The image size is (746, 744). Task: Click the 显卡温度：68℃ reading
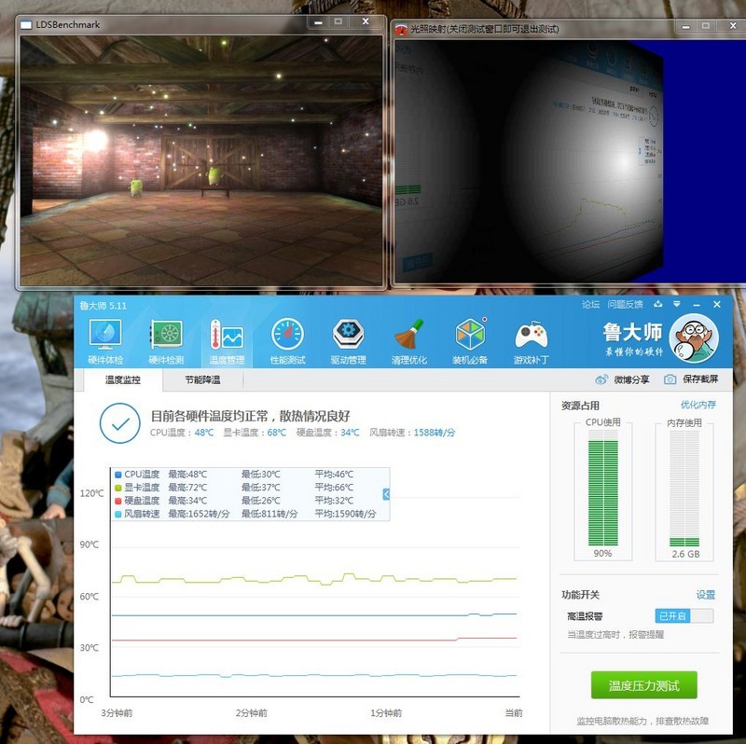255,433
